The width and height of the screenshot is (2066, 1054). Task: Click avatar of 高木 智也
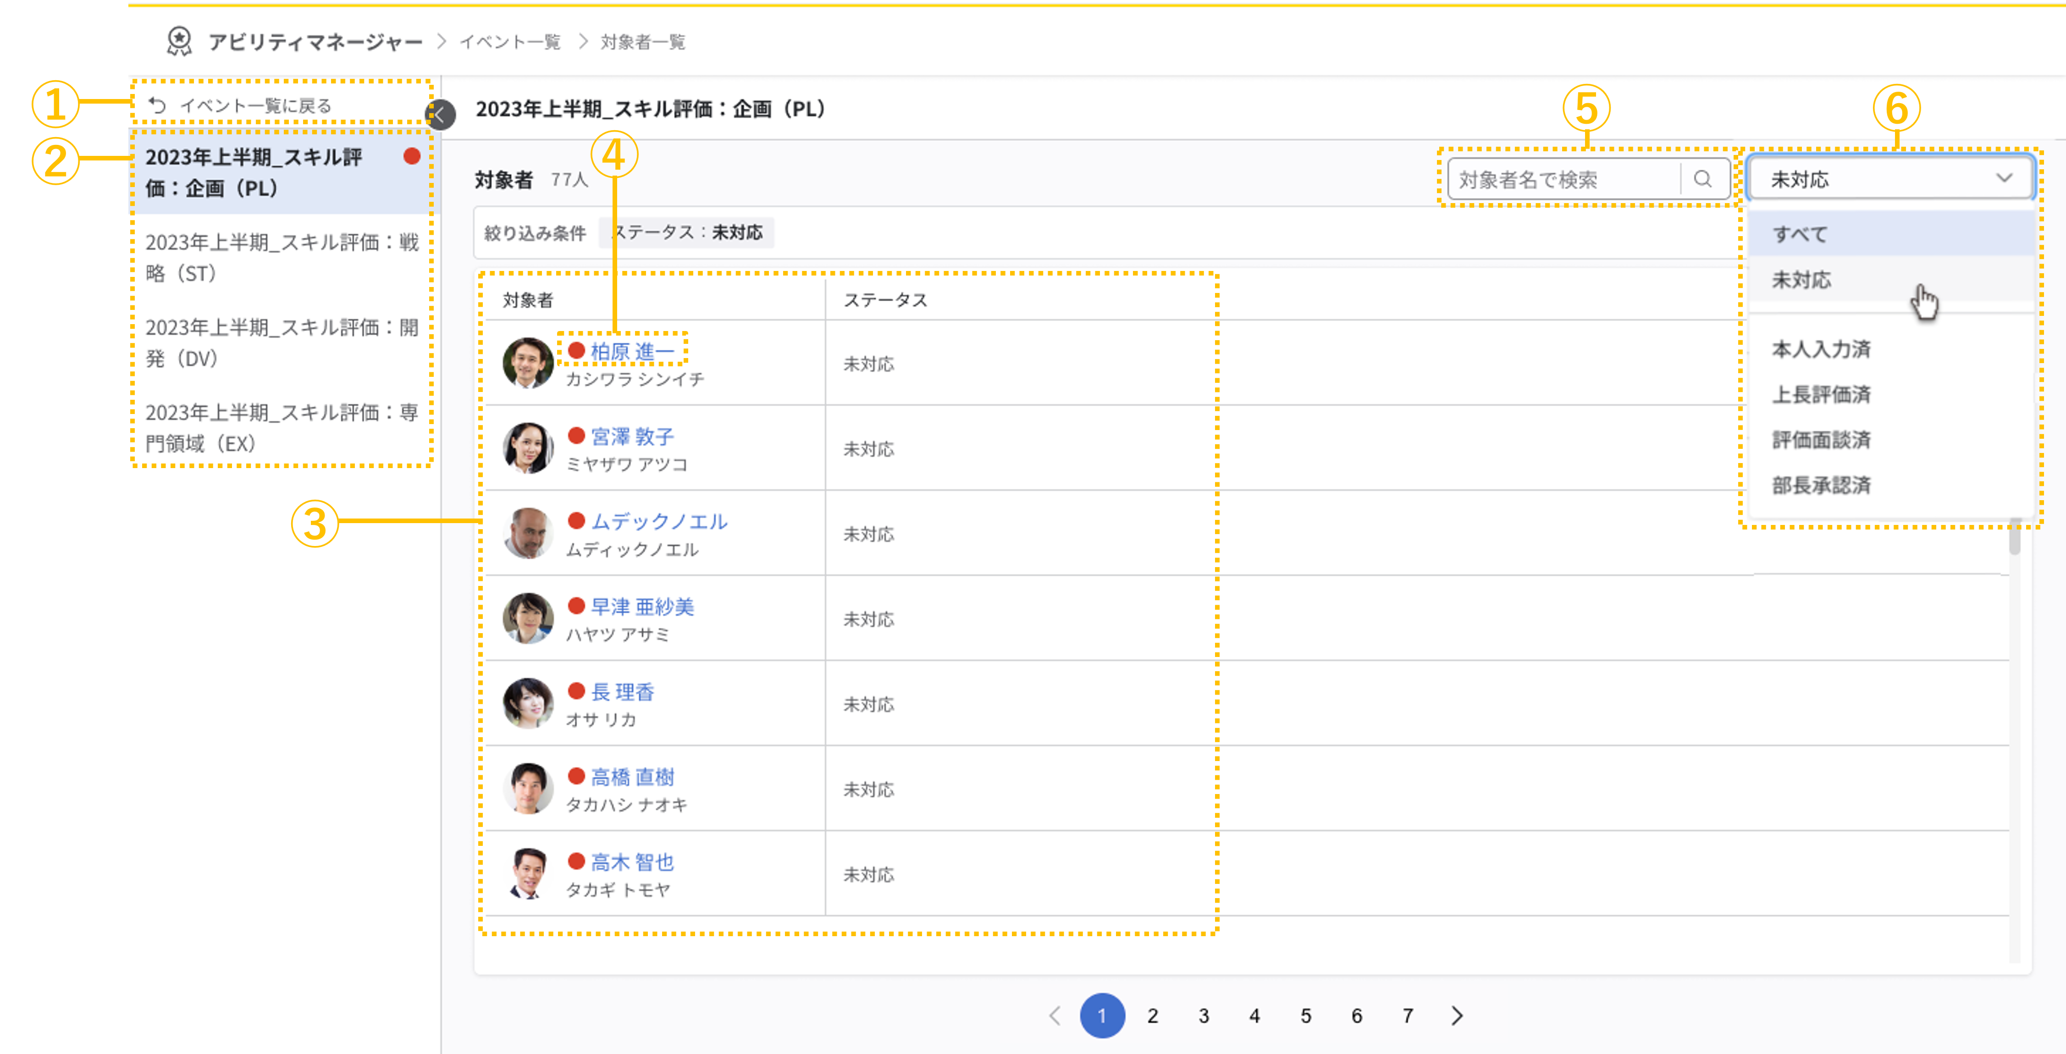[x=528, y=873]
